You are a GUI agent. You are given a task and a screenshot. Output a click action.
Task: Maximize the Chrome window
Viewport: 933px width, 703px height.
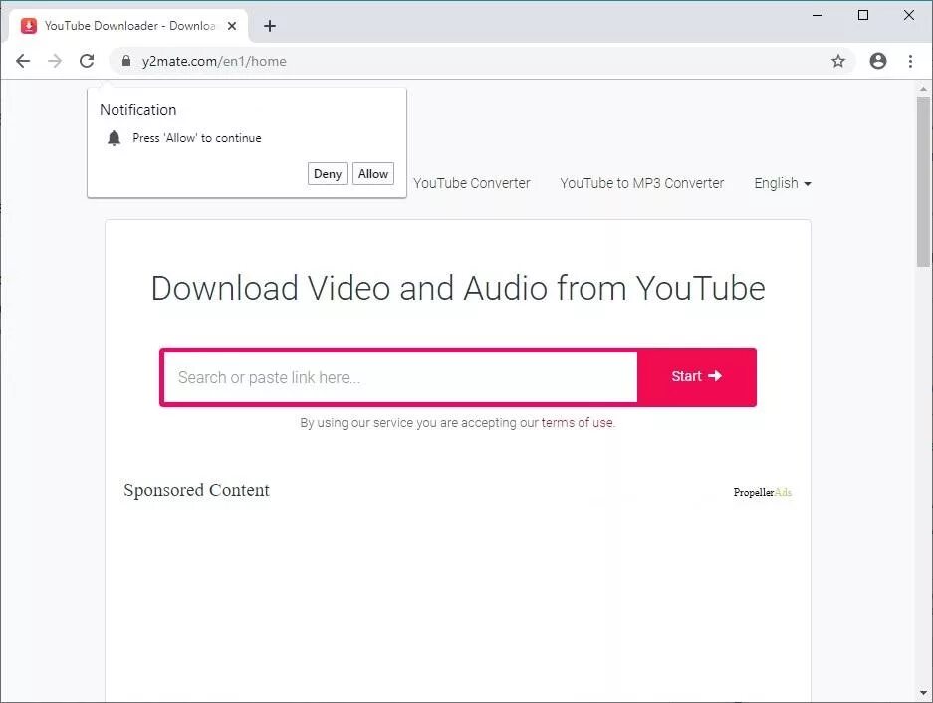pyautogui.click(x=863, y=16)
